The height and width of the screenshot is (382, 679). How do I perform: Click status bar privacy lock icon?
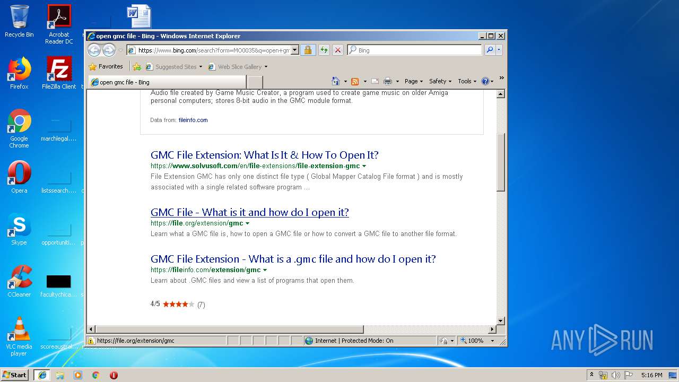coord(443,341)
